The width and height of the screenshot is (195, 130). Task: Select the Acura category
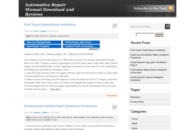(x=135, y=119)
